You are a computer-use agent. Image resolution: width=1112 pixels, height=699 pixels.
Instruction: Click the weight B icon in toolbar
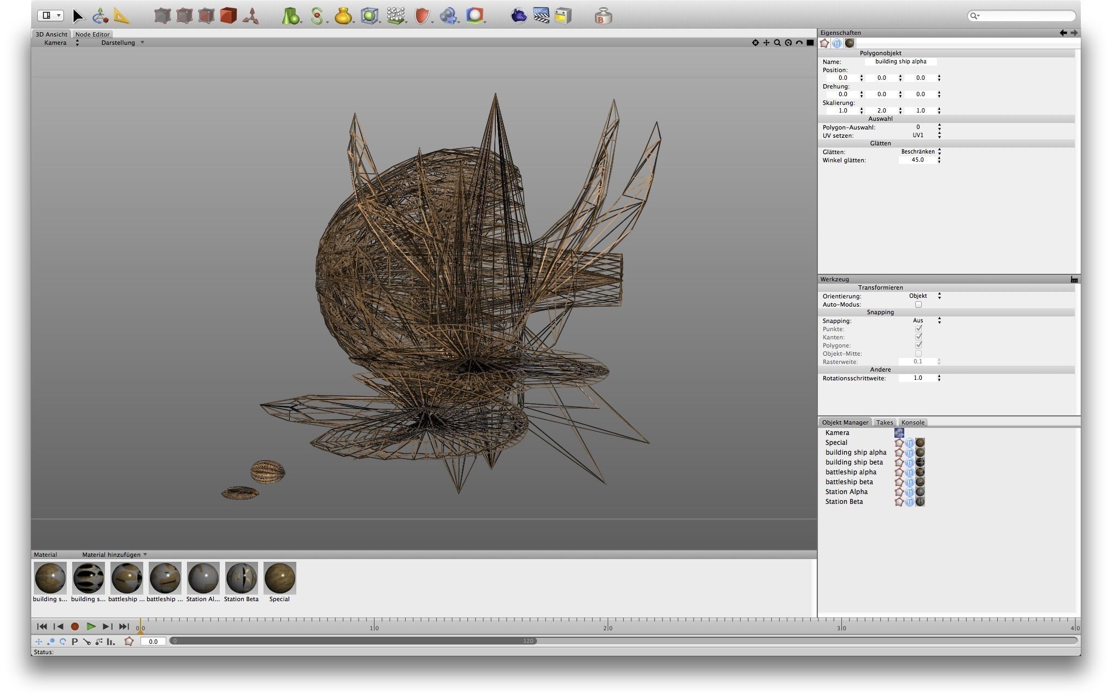tap(603, 16)
